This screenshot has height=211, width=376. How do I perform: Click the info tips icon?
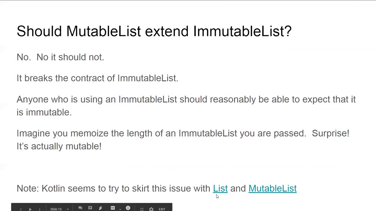[128, 208]
